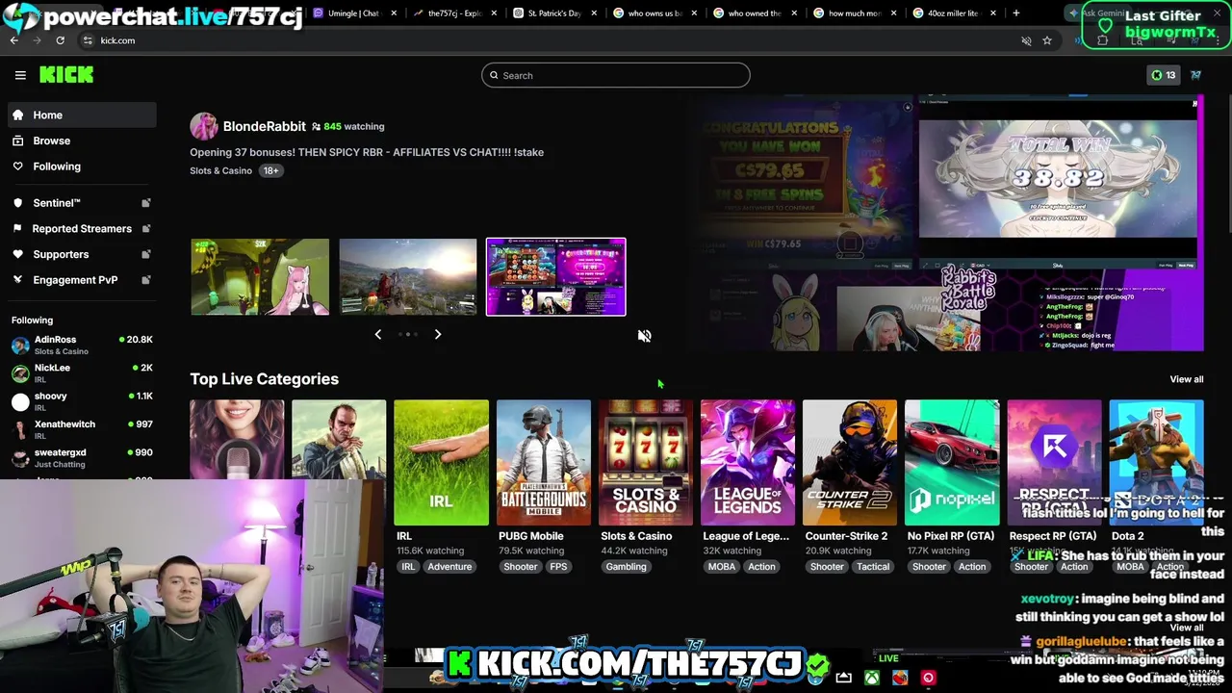The width and height of the screenshot is (1232, 693).
Task: Open NickLee in the Following list
Action: click(x=82, y=372)
